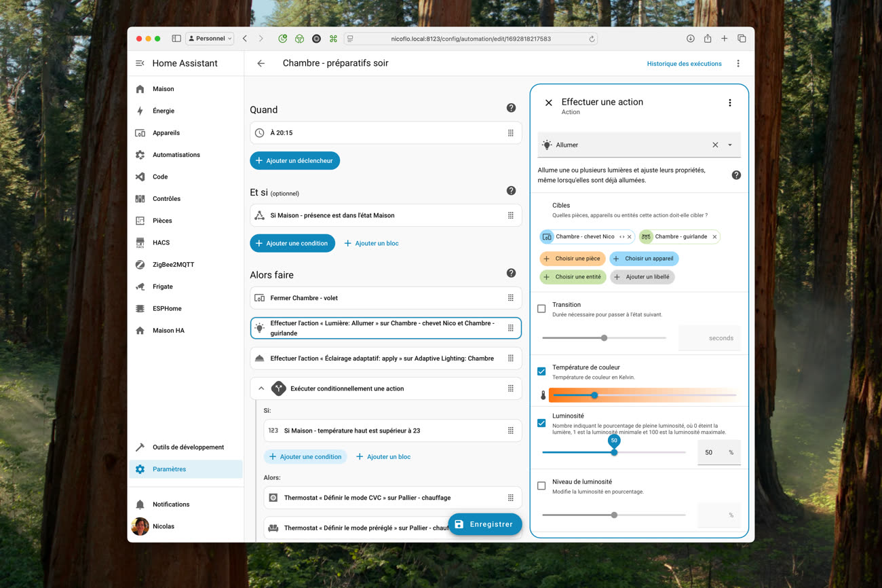882x588 pixels.
Task: Click the Luminosité 50 % input field
Action: click(x=719, y=452)
